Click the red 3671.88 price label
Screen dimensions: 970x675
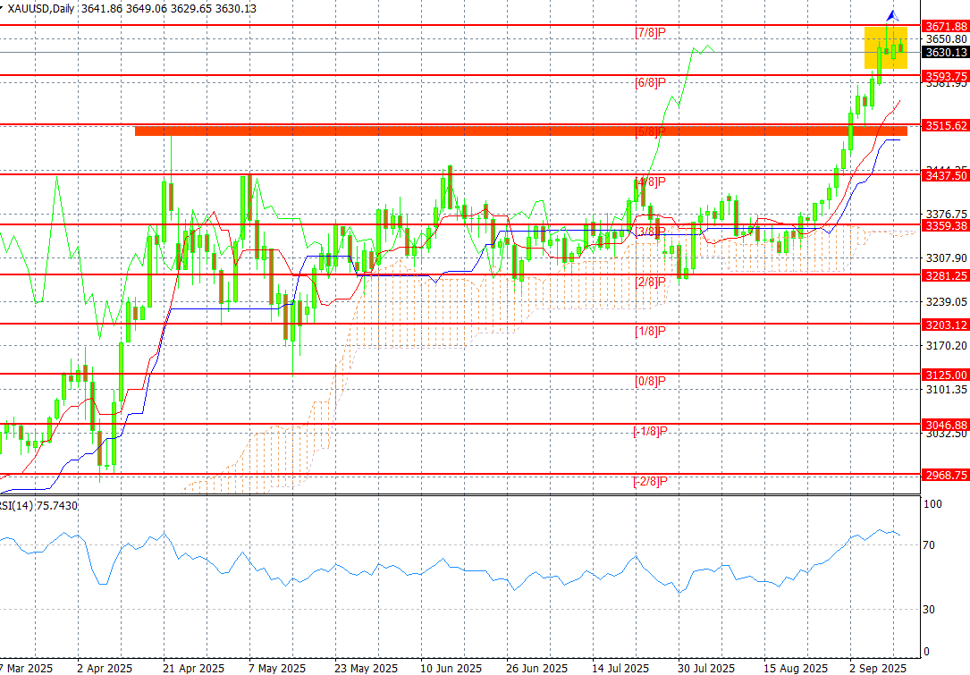945,26
